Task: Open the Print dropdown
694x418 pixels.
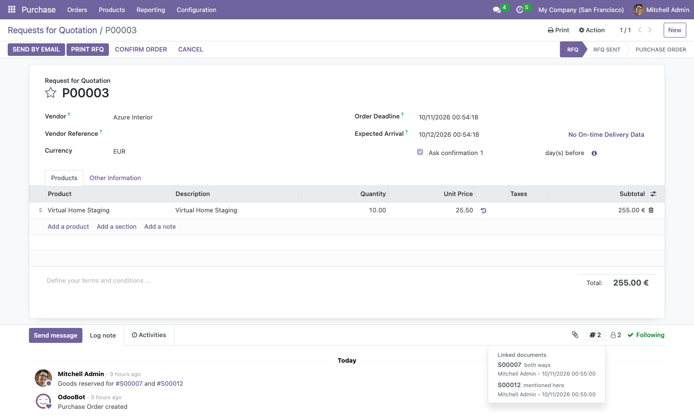Action: (559, 30)
